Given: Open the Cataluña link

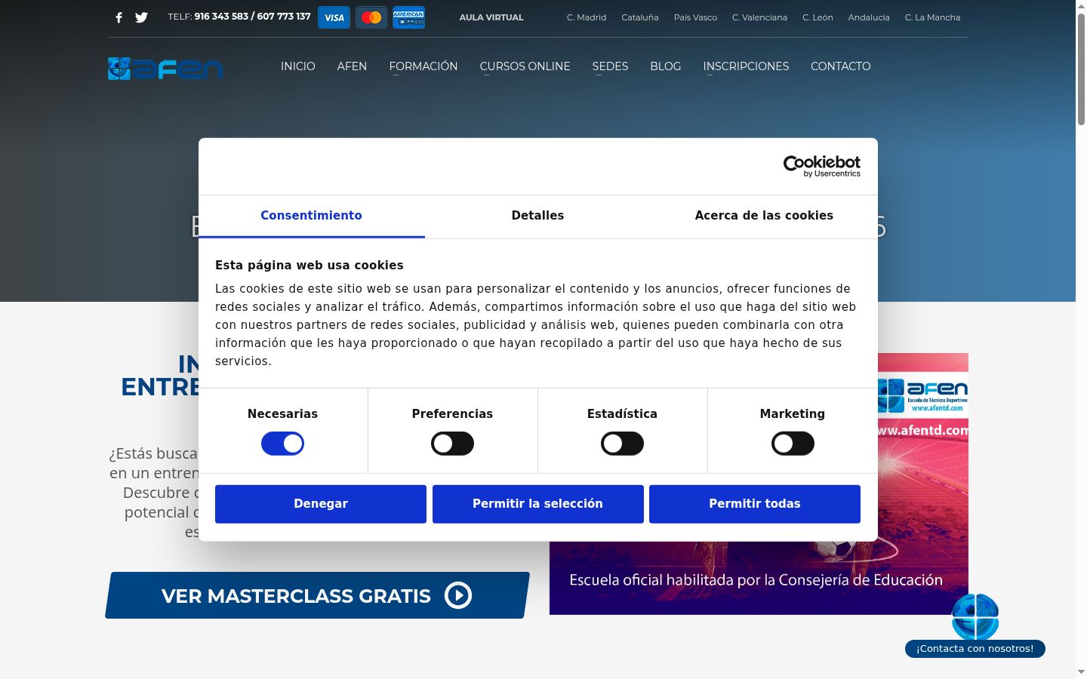Looking at the screenshot, I should pos(640,17).
